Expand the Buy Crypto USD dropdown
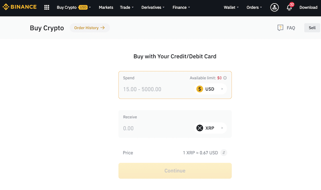The width and height of the screenshot is (321, 190). [74, 7]
